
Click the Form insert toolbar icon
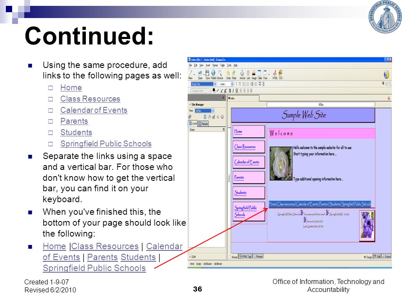(265, 73)
